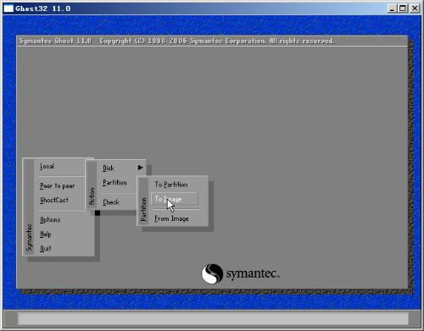The image size is (424, 331).
Task: Minimize the Ghost32 window
Action: 392,8
